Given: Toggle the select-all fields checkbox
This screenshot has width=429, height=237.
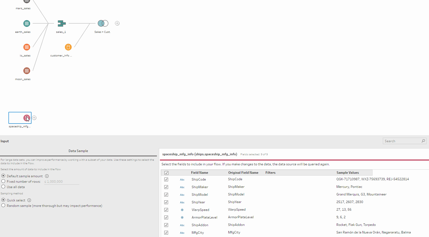Looking at the screenshot, I should point(166,173).
